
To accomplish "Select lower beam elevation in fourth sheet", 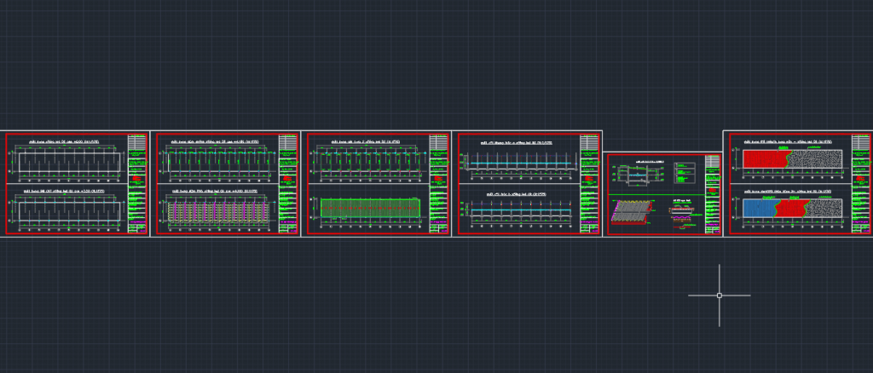I will pos(521,210).
